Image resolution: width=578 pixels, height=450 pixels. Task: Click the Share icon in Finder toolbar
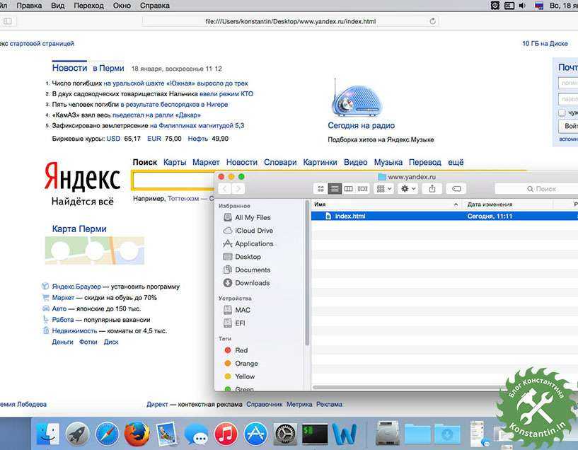(433, 189)
